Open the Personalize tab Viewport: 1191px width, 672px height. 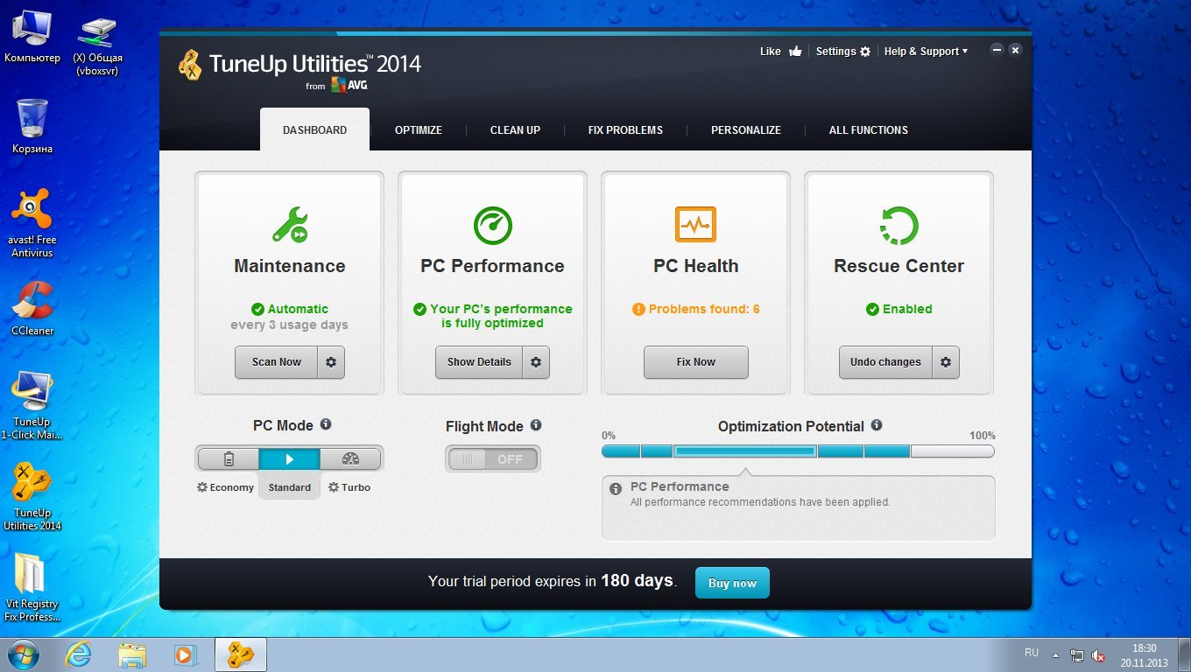745,129
